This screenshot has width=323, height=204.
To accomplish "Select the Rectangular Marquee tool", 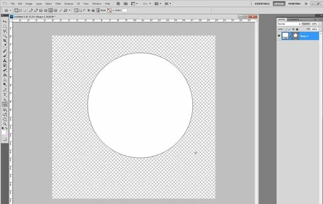I will point(4,26).
